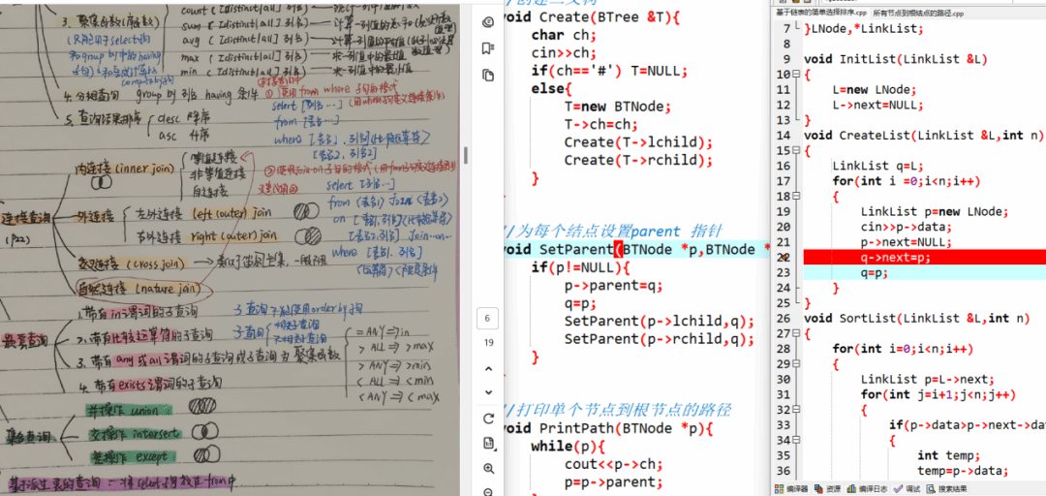Click green highlighted '差操作 except' note
The width and height of the screenshot is (1046, 496).
(x=134, y=457)
